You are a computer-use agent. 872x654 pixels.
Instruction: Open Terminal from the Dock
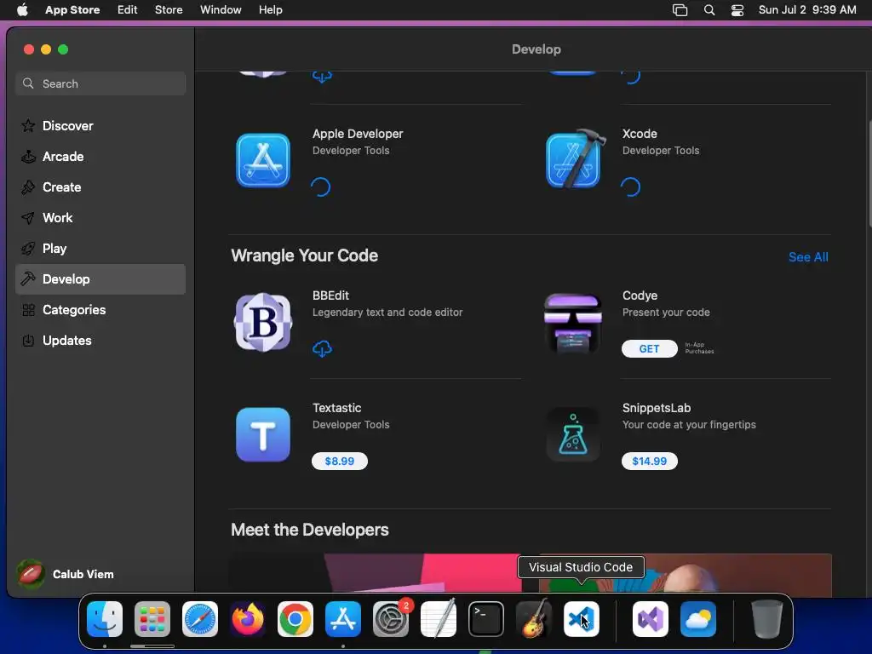tap(486, 619)
